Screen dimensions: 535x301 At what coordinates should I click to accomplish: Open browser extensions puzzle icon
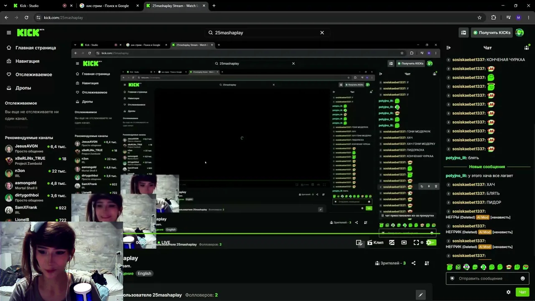point(494,18)
